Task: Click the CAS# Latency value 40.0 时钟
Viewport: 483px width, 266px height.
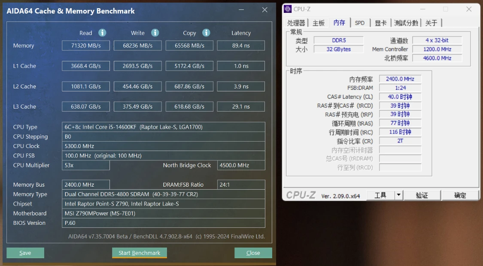Action: (400, 97)
